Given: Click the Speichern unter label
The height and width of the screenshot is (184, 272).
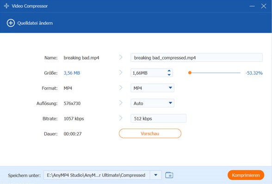Looking at the screenshot, I should (24, 175).
